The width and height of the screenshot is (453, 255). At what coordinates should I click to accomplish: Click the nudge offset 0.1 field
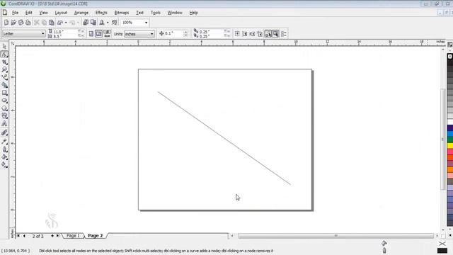tap(171, 33)
